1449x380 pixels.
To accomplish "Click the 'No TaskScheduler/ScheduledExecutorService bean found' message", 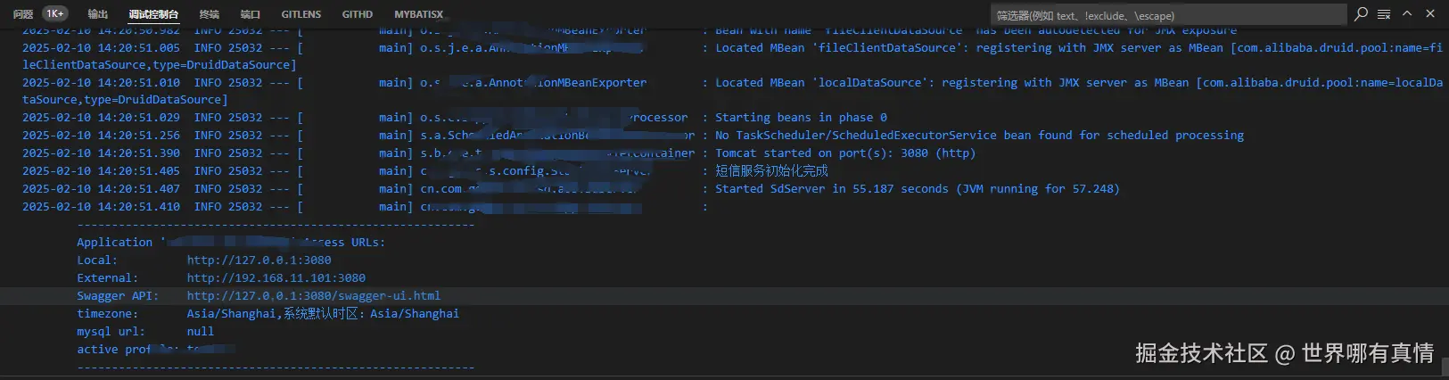I will [x=979, y=136].
